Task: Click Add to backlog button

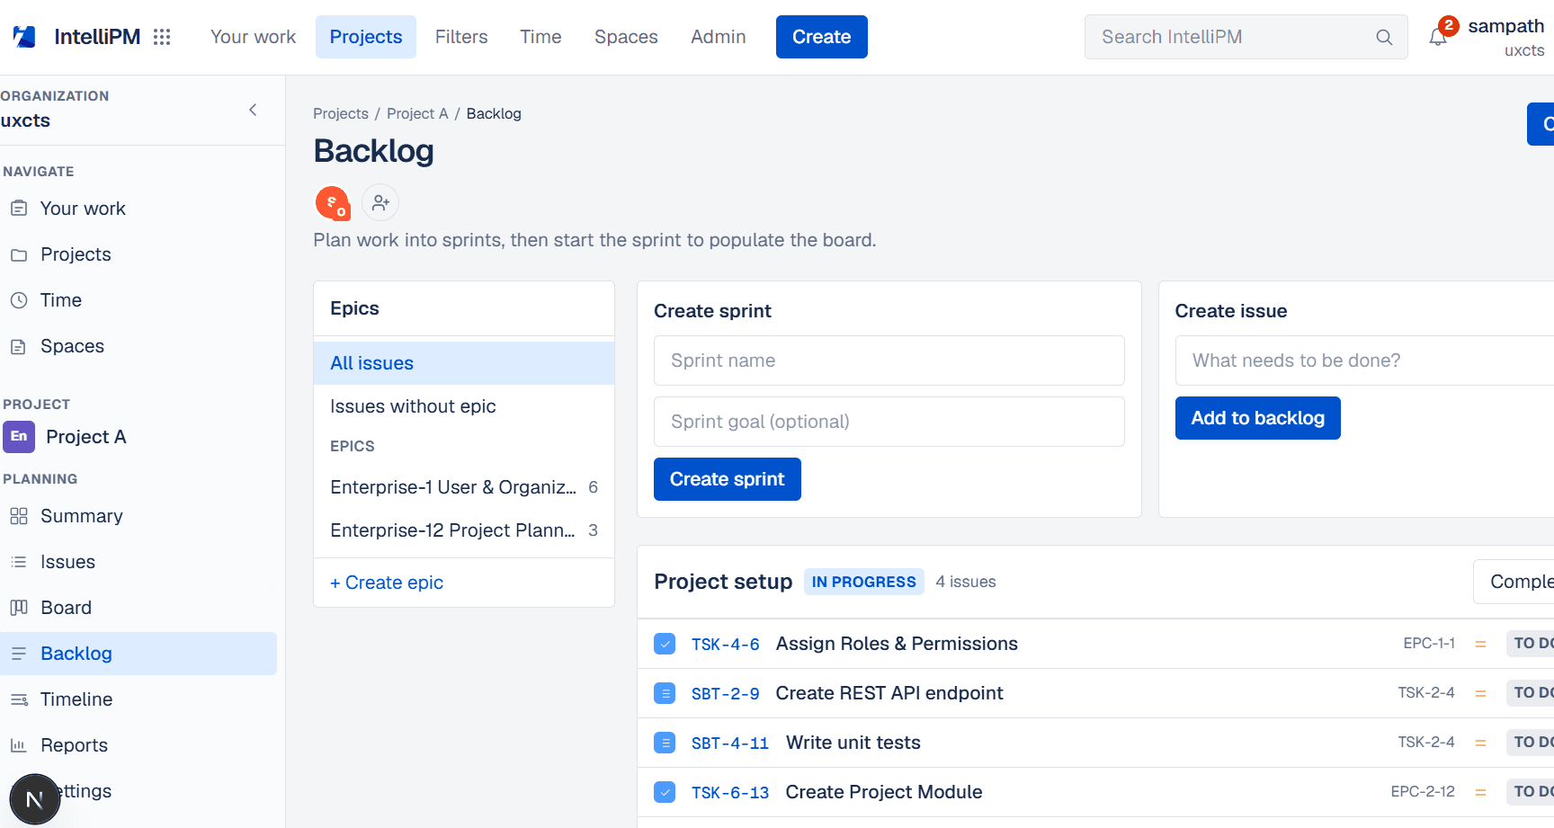Action: coord(1258,418)
